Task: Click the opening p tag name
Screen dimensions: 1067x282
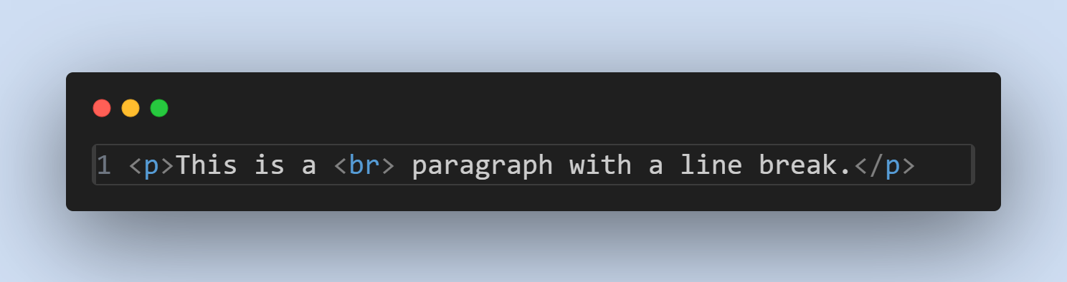Action: coord(151,167)
